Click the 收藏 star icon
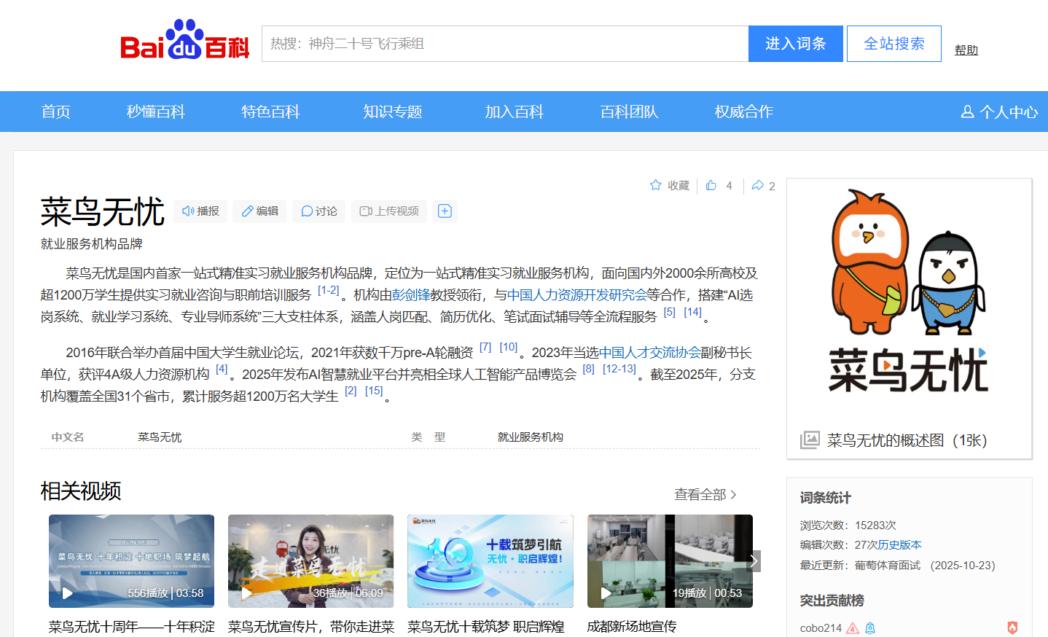The width and height of the screenshot is (1048, 637). tap(656, 185)
